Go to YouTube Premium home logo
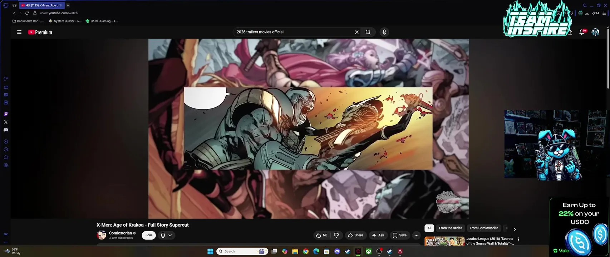 (x=40, y=32)
